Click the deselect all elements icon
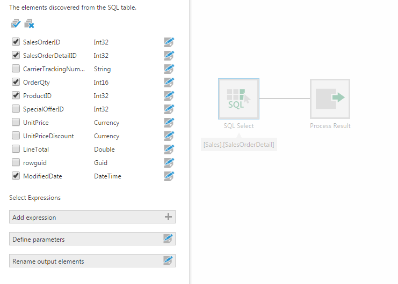 coord(29,24)
